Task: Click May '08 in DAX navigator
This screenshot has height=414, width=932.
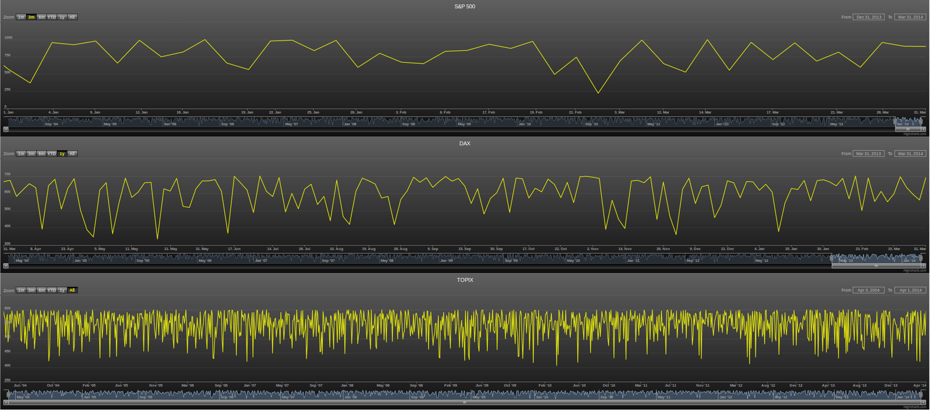Action: [387, 260]
